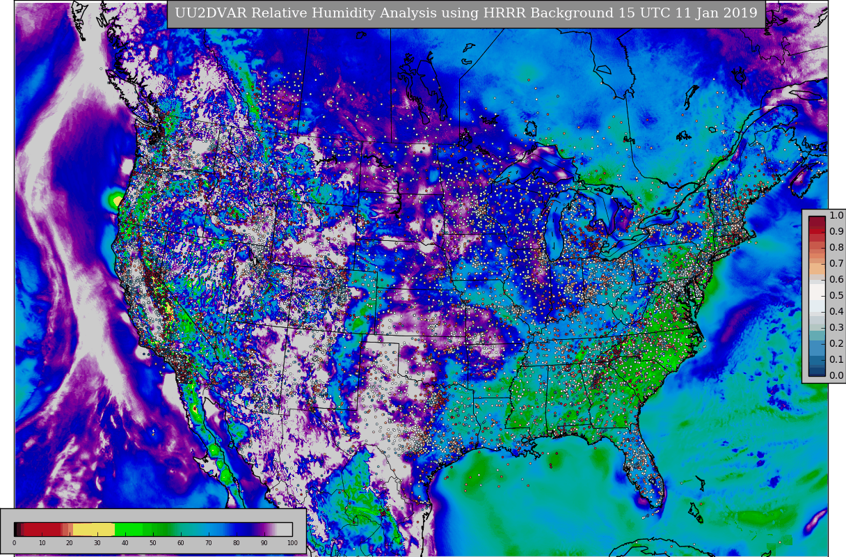Click the '90' tick label on humidity colorbar
This screenshot has width=846, height=557.
click(264, 543)
